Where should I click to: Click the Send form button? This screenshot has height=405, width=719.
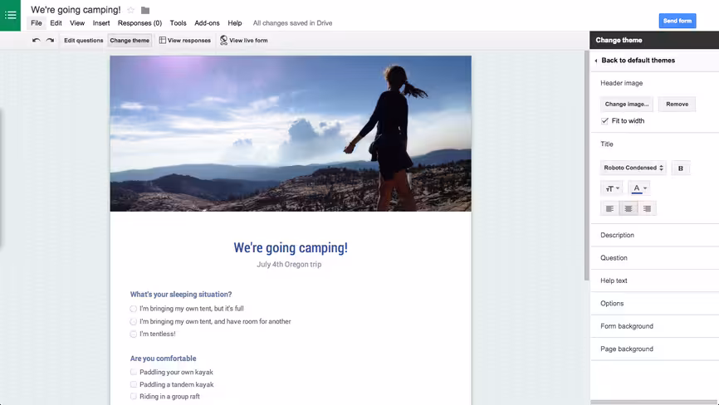click(x=677, y=21)
